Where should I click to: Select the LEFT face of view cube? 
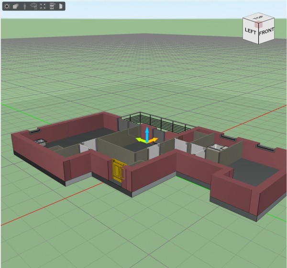coord(250,31)
